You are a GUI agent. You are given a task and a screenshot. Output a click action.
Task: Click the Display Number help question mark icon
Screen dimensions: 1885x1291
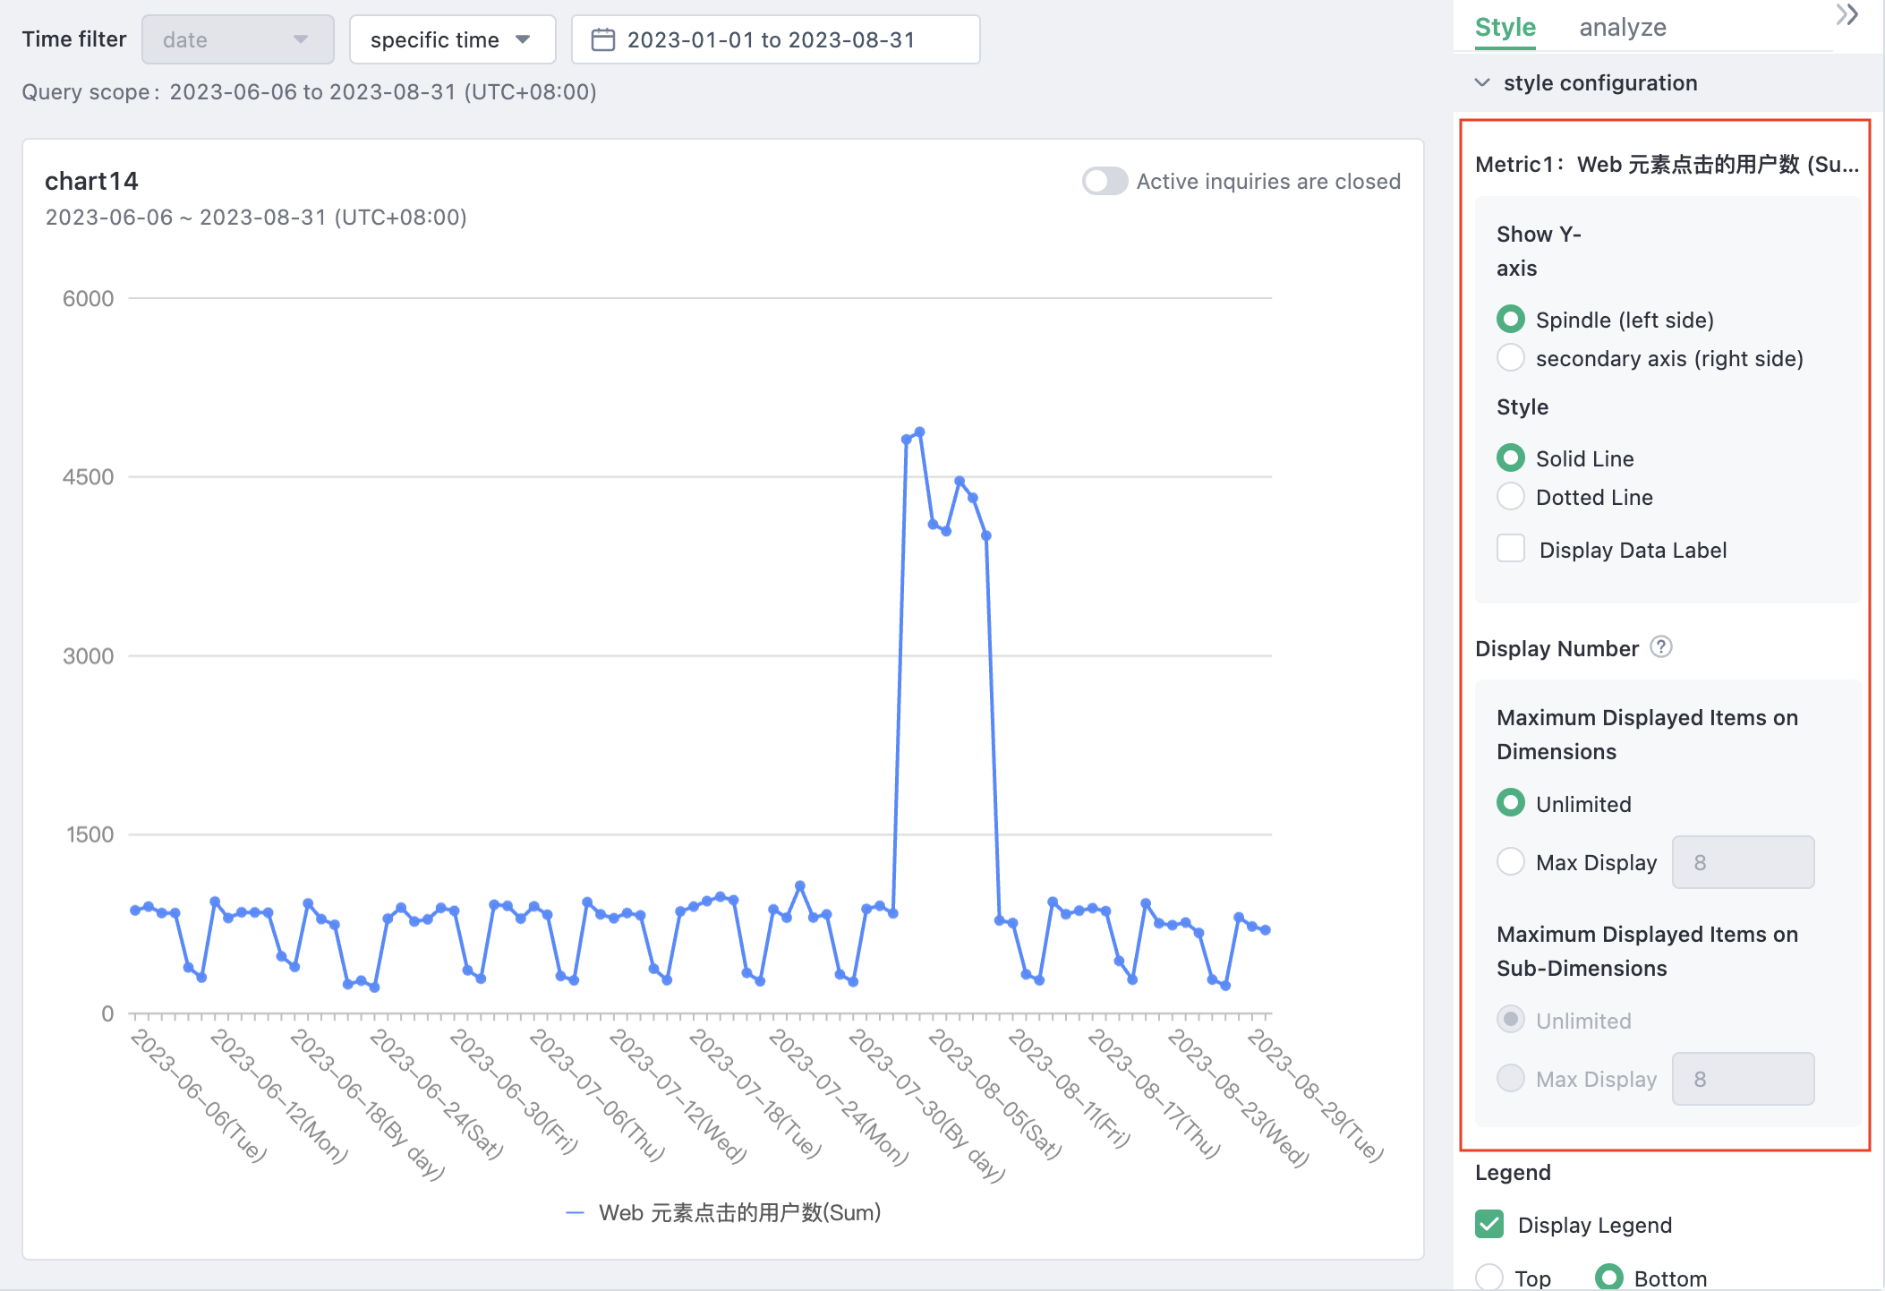1663,647
